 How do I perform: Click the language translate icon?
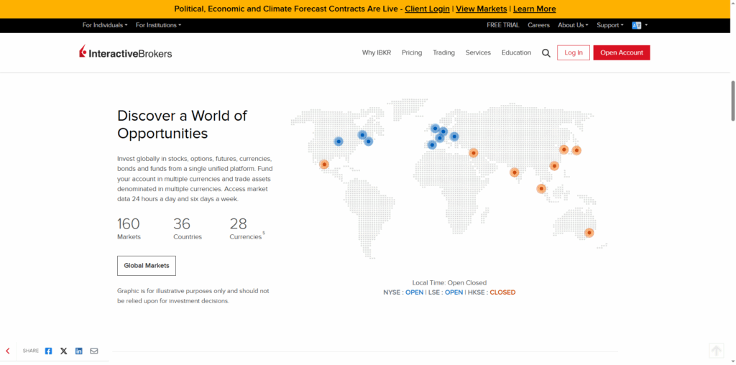click(x=637, y=25)
